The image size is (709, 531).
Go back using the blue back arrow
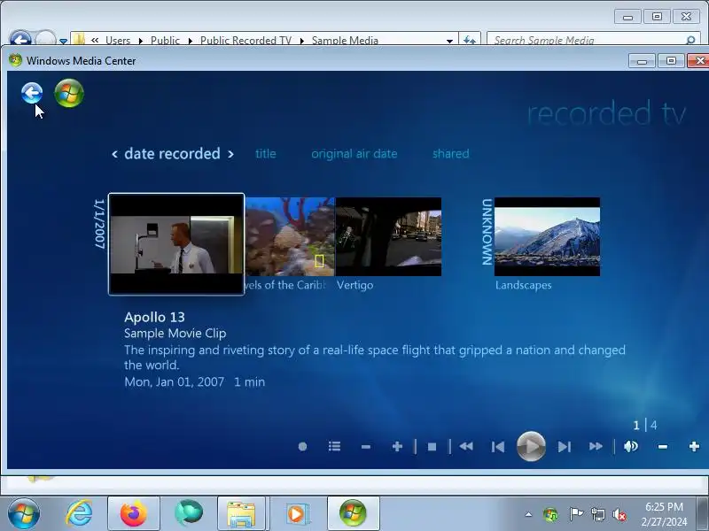[x=32, y=94]
